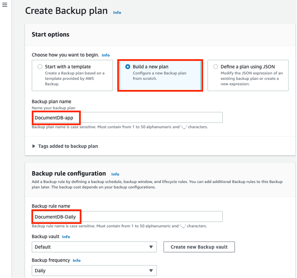297x278 pixels.
Task: Open the Daily backup frequency dropdown
Action: 94,270
